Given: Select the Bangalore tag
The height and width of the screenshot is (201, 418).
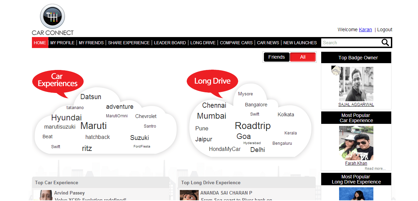Looking at the screenshot, I should pos(256,105).
